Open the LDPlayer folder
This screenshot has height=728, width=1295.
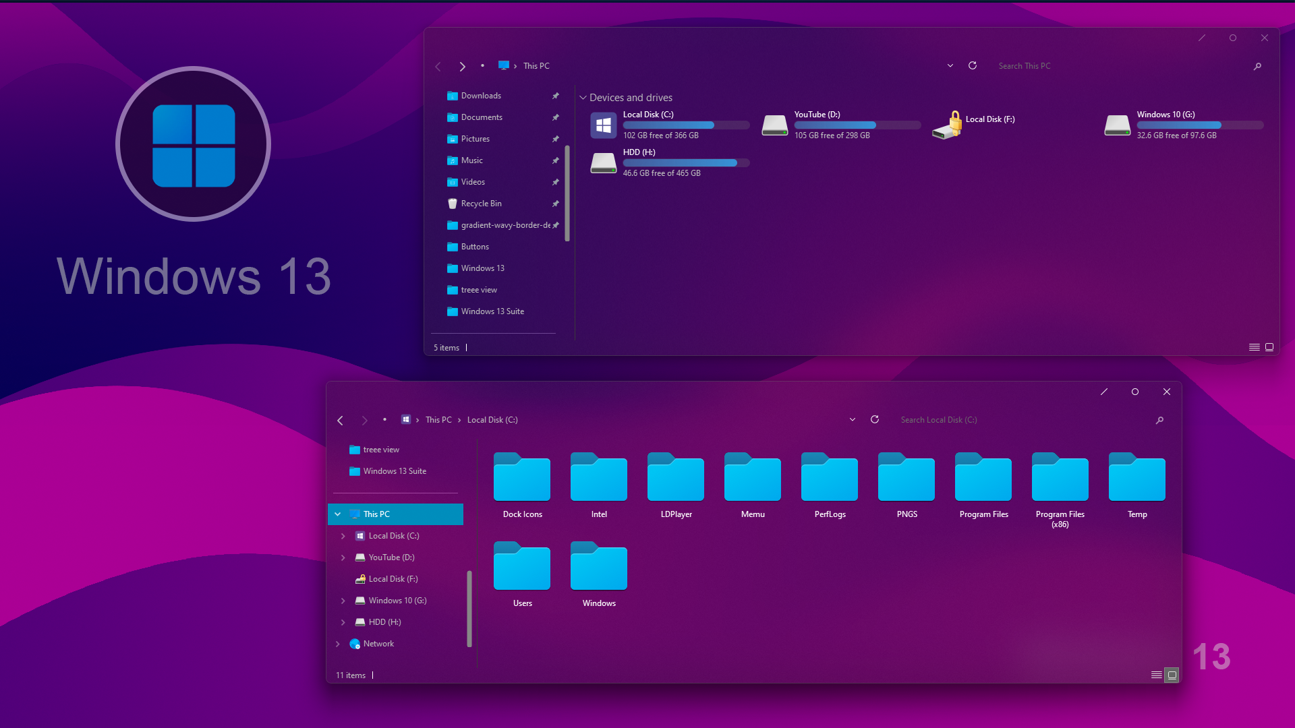[x=676, y=485]
